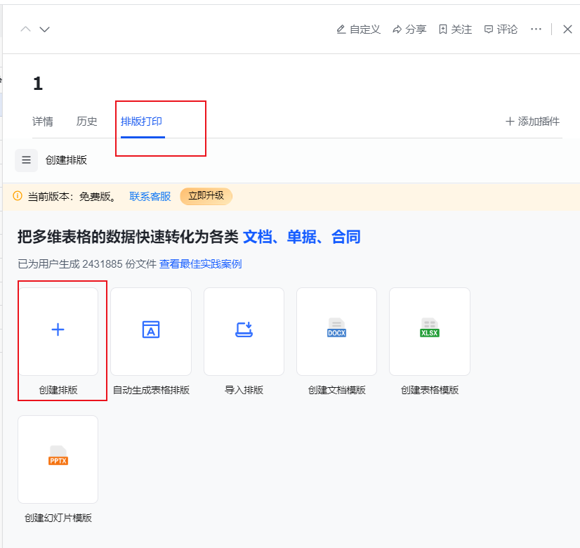Open the 联系客服 link

(150, 197)
